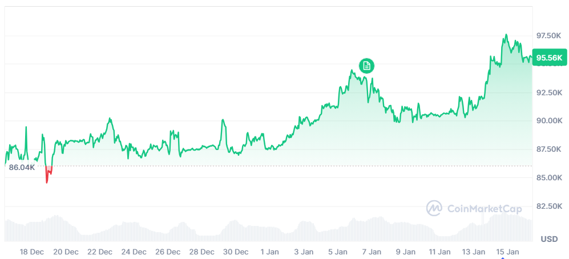Image resolution: width=569 pixels, height=259 pixels.
Task: Select the 18 Dec date label
Action: click(31, 252)
